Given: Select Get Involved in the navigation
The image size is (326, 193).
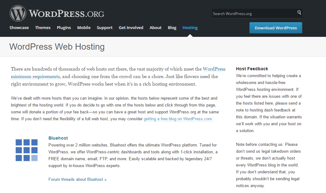Looking at the screenshot, I should point(131,27).
